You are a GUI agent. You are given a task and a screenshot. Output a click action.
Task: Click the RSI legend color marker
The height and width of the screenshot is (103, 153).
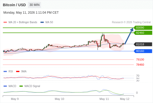[x=5, y=71]
